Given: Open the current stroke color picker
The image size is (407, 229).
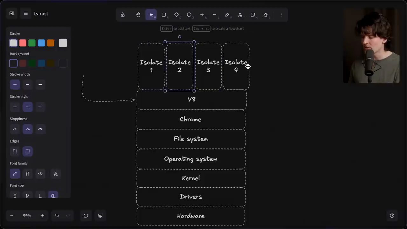Looking at the screenshot, I should coord(63,43).
